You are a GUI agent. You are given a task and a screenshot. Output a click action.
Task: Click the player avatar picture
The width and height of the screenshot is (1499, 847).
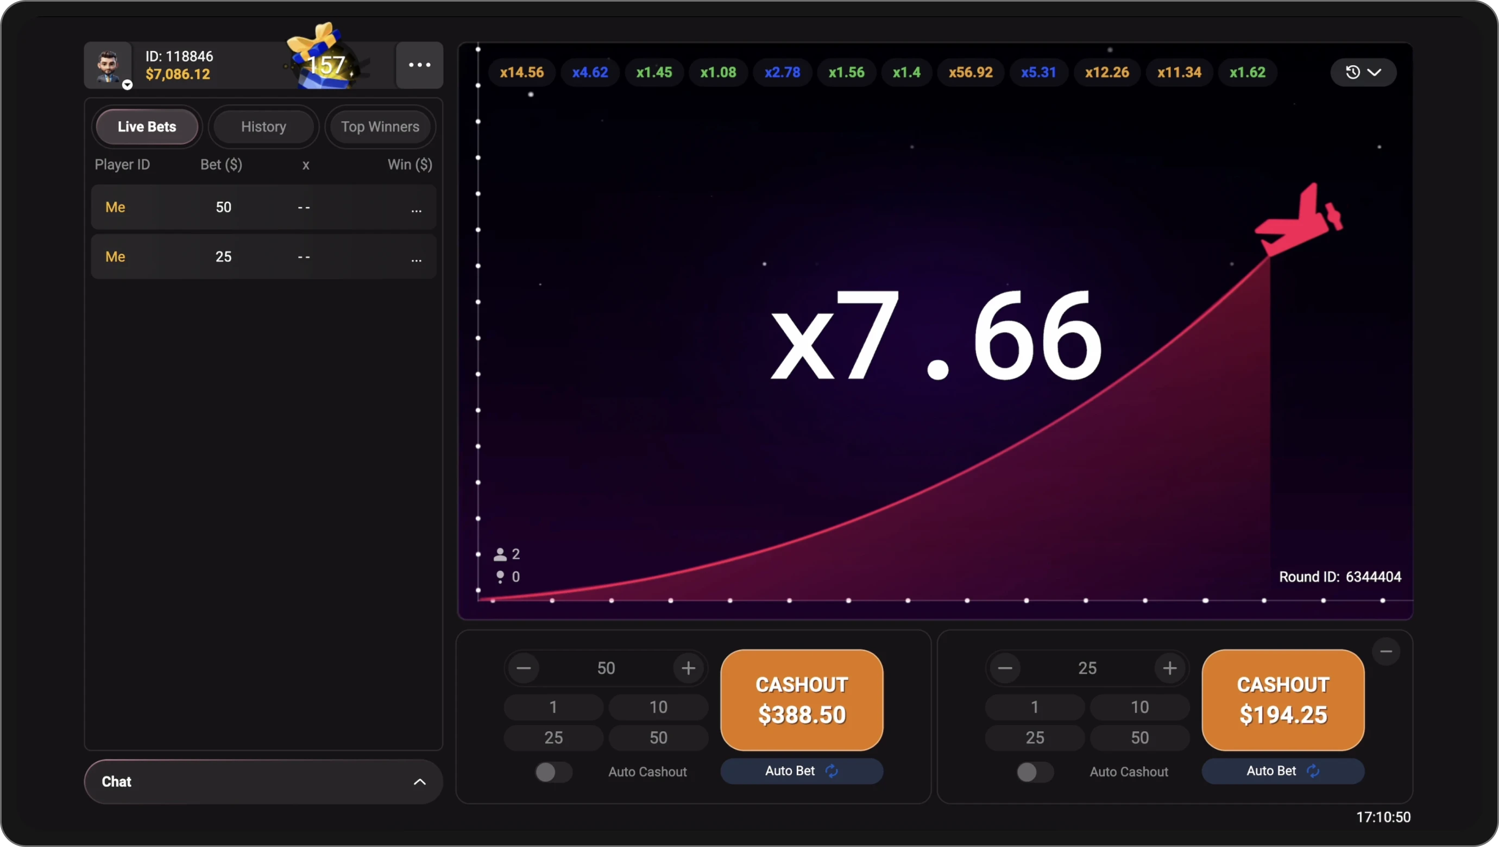(x=108, y=65)
